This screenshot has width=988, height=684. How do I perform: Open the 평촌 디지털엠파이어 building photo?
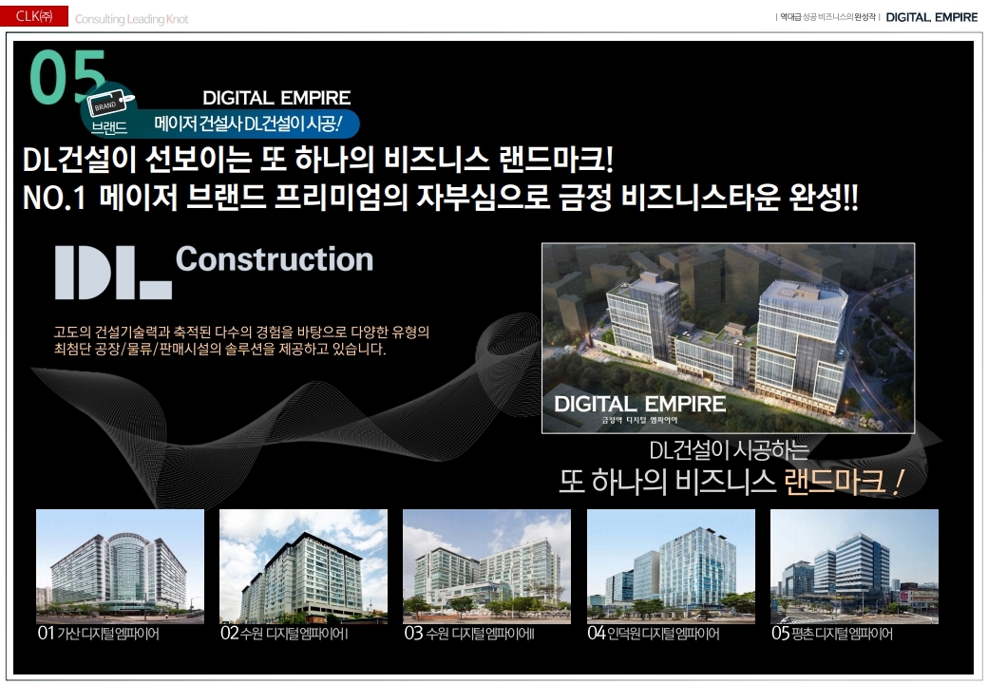[854, 566]
